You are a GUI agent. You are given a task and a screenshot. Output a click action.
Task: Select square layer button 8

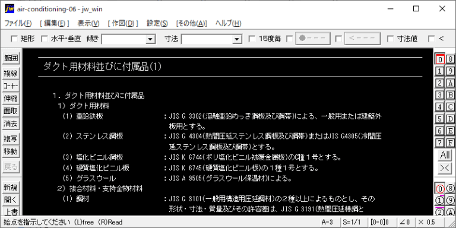(450, 59)
